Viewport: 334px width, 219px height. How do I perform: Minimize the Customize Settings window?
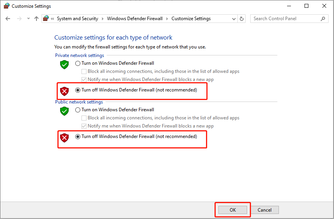click(289, 6)
